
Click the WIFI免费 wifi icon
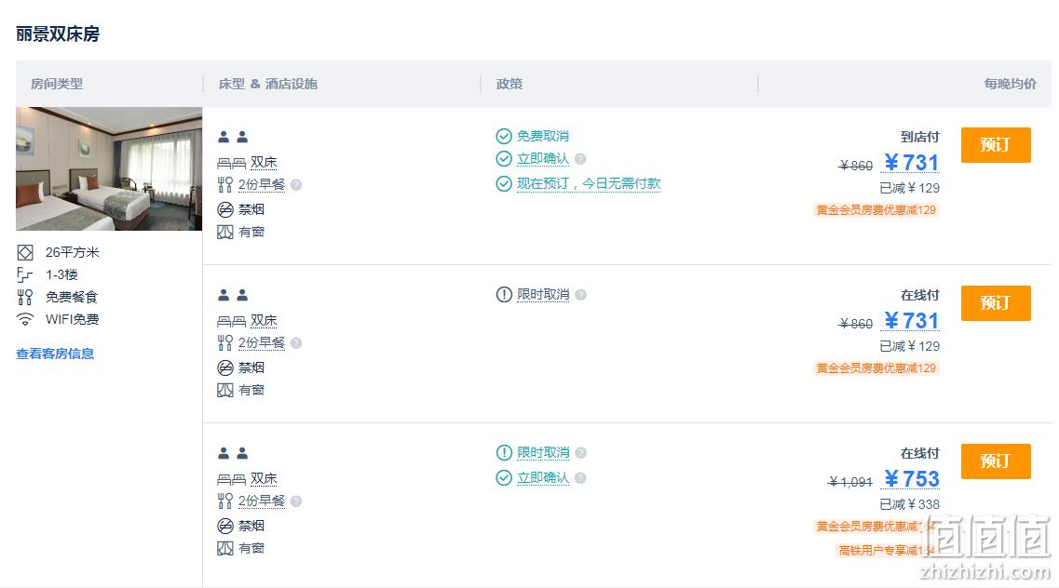[x=25, y=320]
